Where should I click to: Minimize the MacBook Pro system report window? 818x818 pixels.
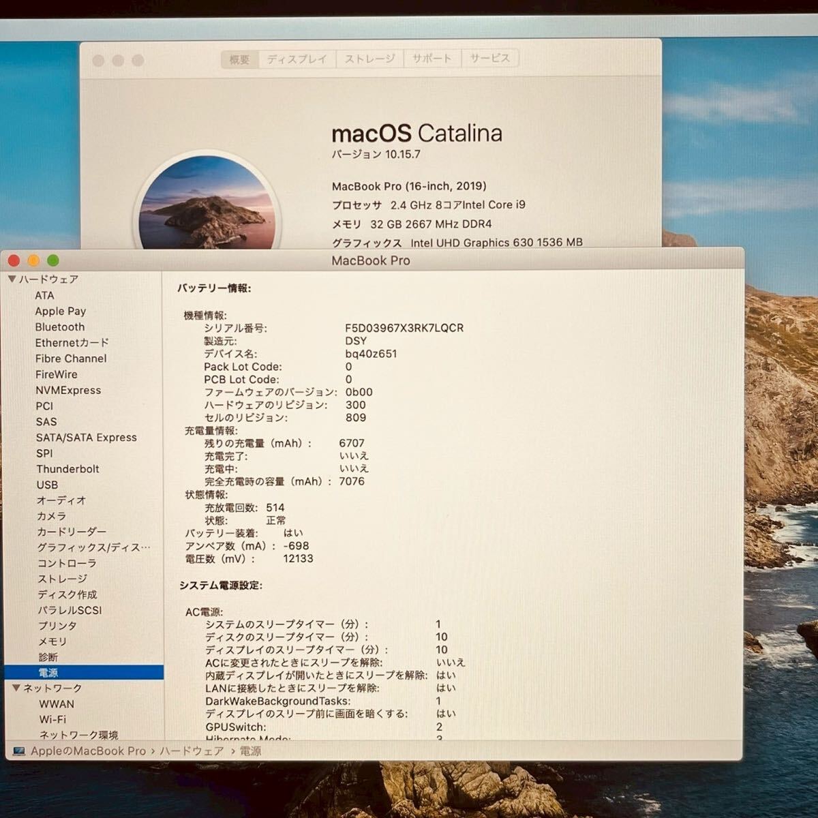click(33, 260)
